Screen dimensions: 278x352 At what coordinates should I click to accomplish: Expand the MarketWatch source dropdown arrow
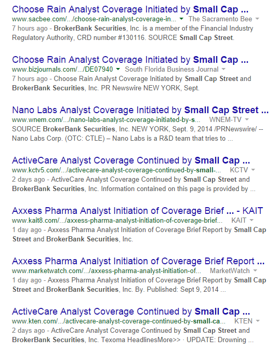[x=255, y=270]
